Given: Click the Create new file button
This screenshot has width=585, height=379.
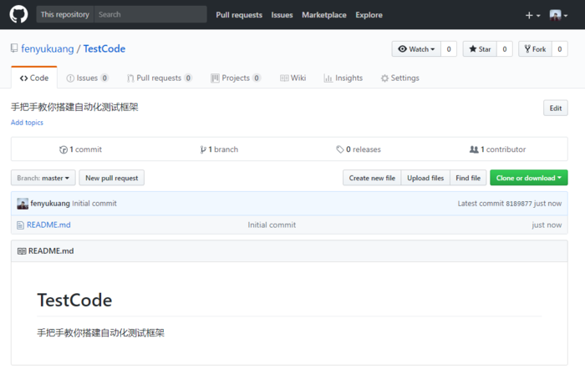Looking at the screenshot, I should pos(372,178).
